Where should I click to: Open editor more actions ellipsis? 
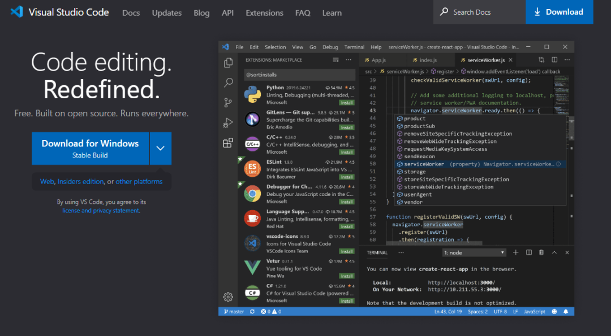[567, 60]
